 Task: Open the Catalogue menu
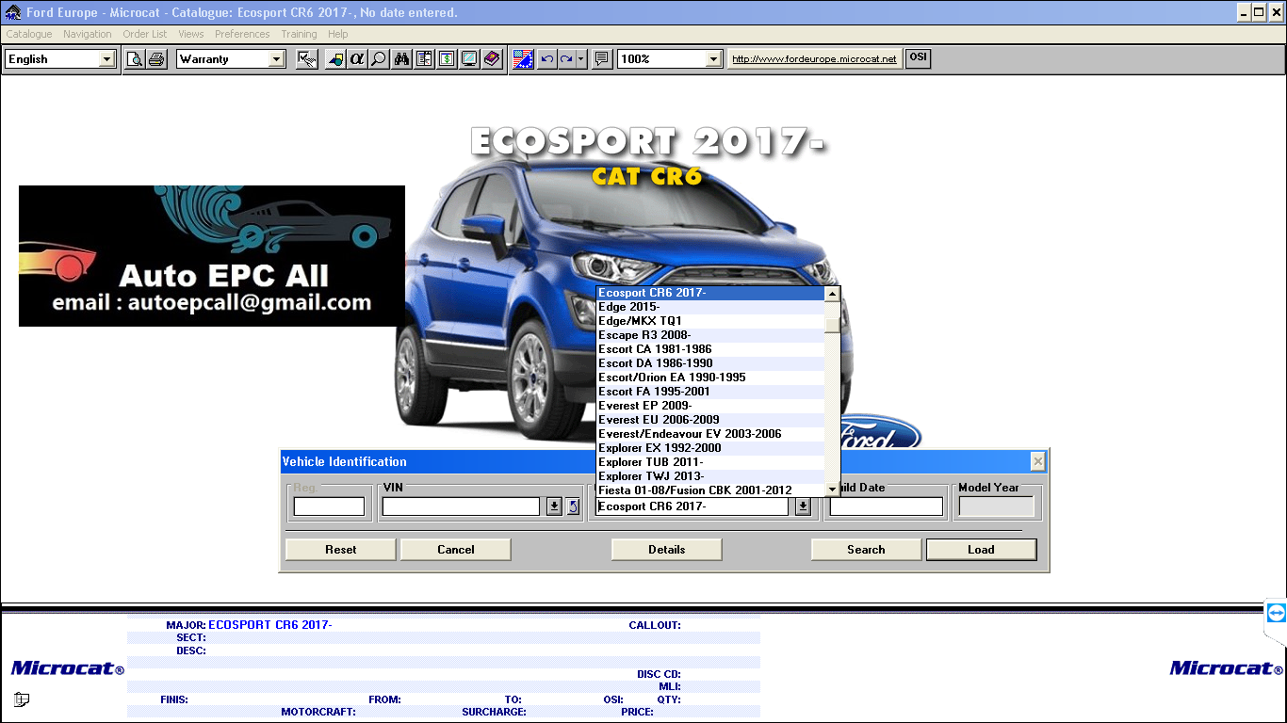click(29, 34)
